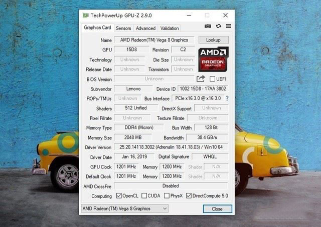Viewport: 321px width, 227px height.
Task: Click the refresh icon in GPU-Z
Action: point(219,26)
